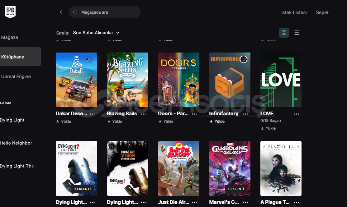Open more options for Just Die Already
This screenshot has width=347, height=207.
[x=194, y=203]
